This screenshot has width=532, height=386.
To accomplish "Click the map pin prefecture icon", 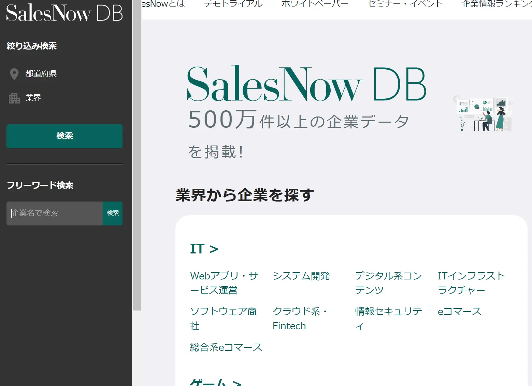I will coord(14,74).
